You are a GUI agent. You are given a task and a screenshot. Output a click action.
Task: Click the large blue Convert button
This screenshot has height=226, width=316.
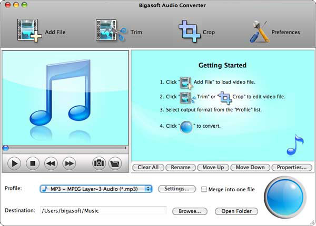coord(285,197)
